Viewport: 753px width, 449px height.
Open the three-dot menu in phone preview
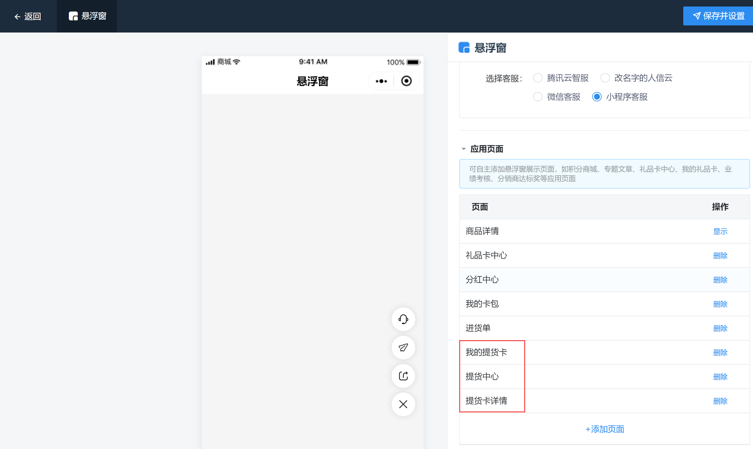click(x=381, y=81)
